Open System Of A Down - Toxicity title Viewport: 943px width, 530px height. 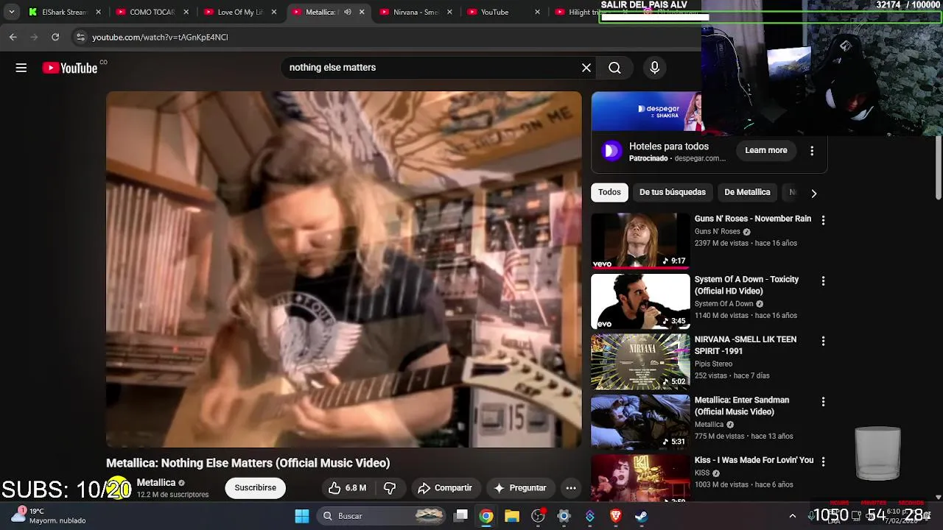coord(746,285)
